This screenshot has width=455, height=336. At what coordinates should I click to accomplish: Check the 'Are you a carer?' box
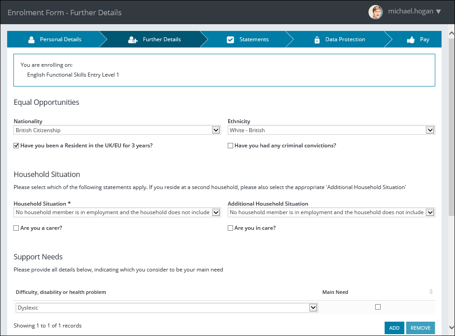pyautogui.click(x=17, y=228)
